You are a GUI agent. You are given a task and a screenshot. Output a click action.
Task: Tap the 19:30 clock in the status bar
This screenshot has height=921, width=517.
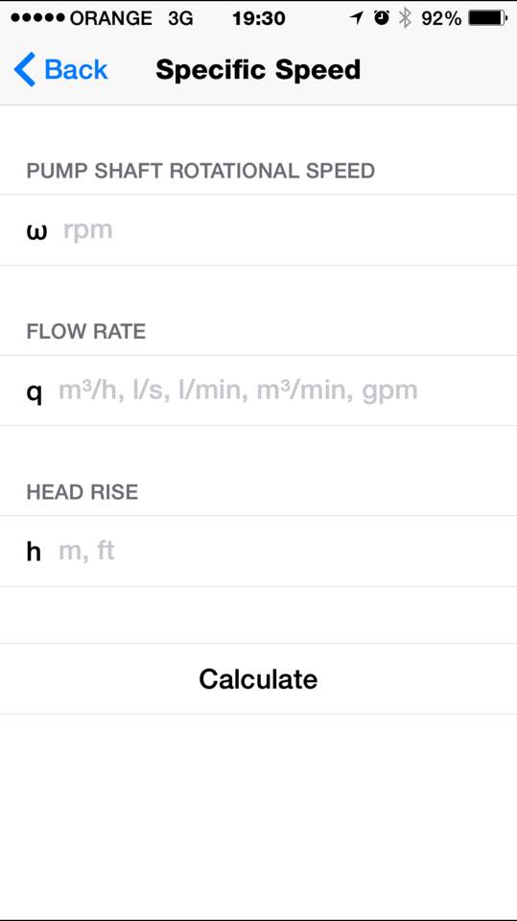259,18
